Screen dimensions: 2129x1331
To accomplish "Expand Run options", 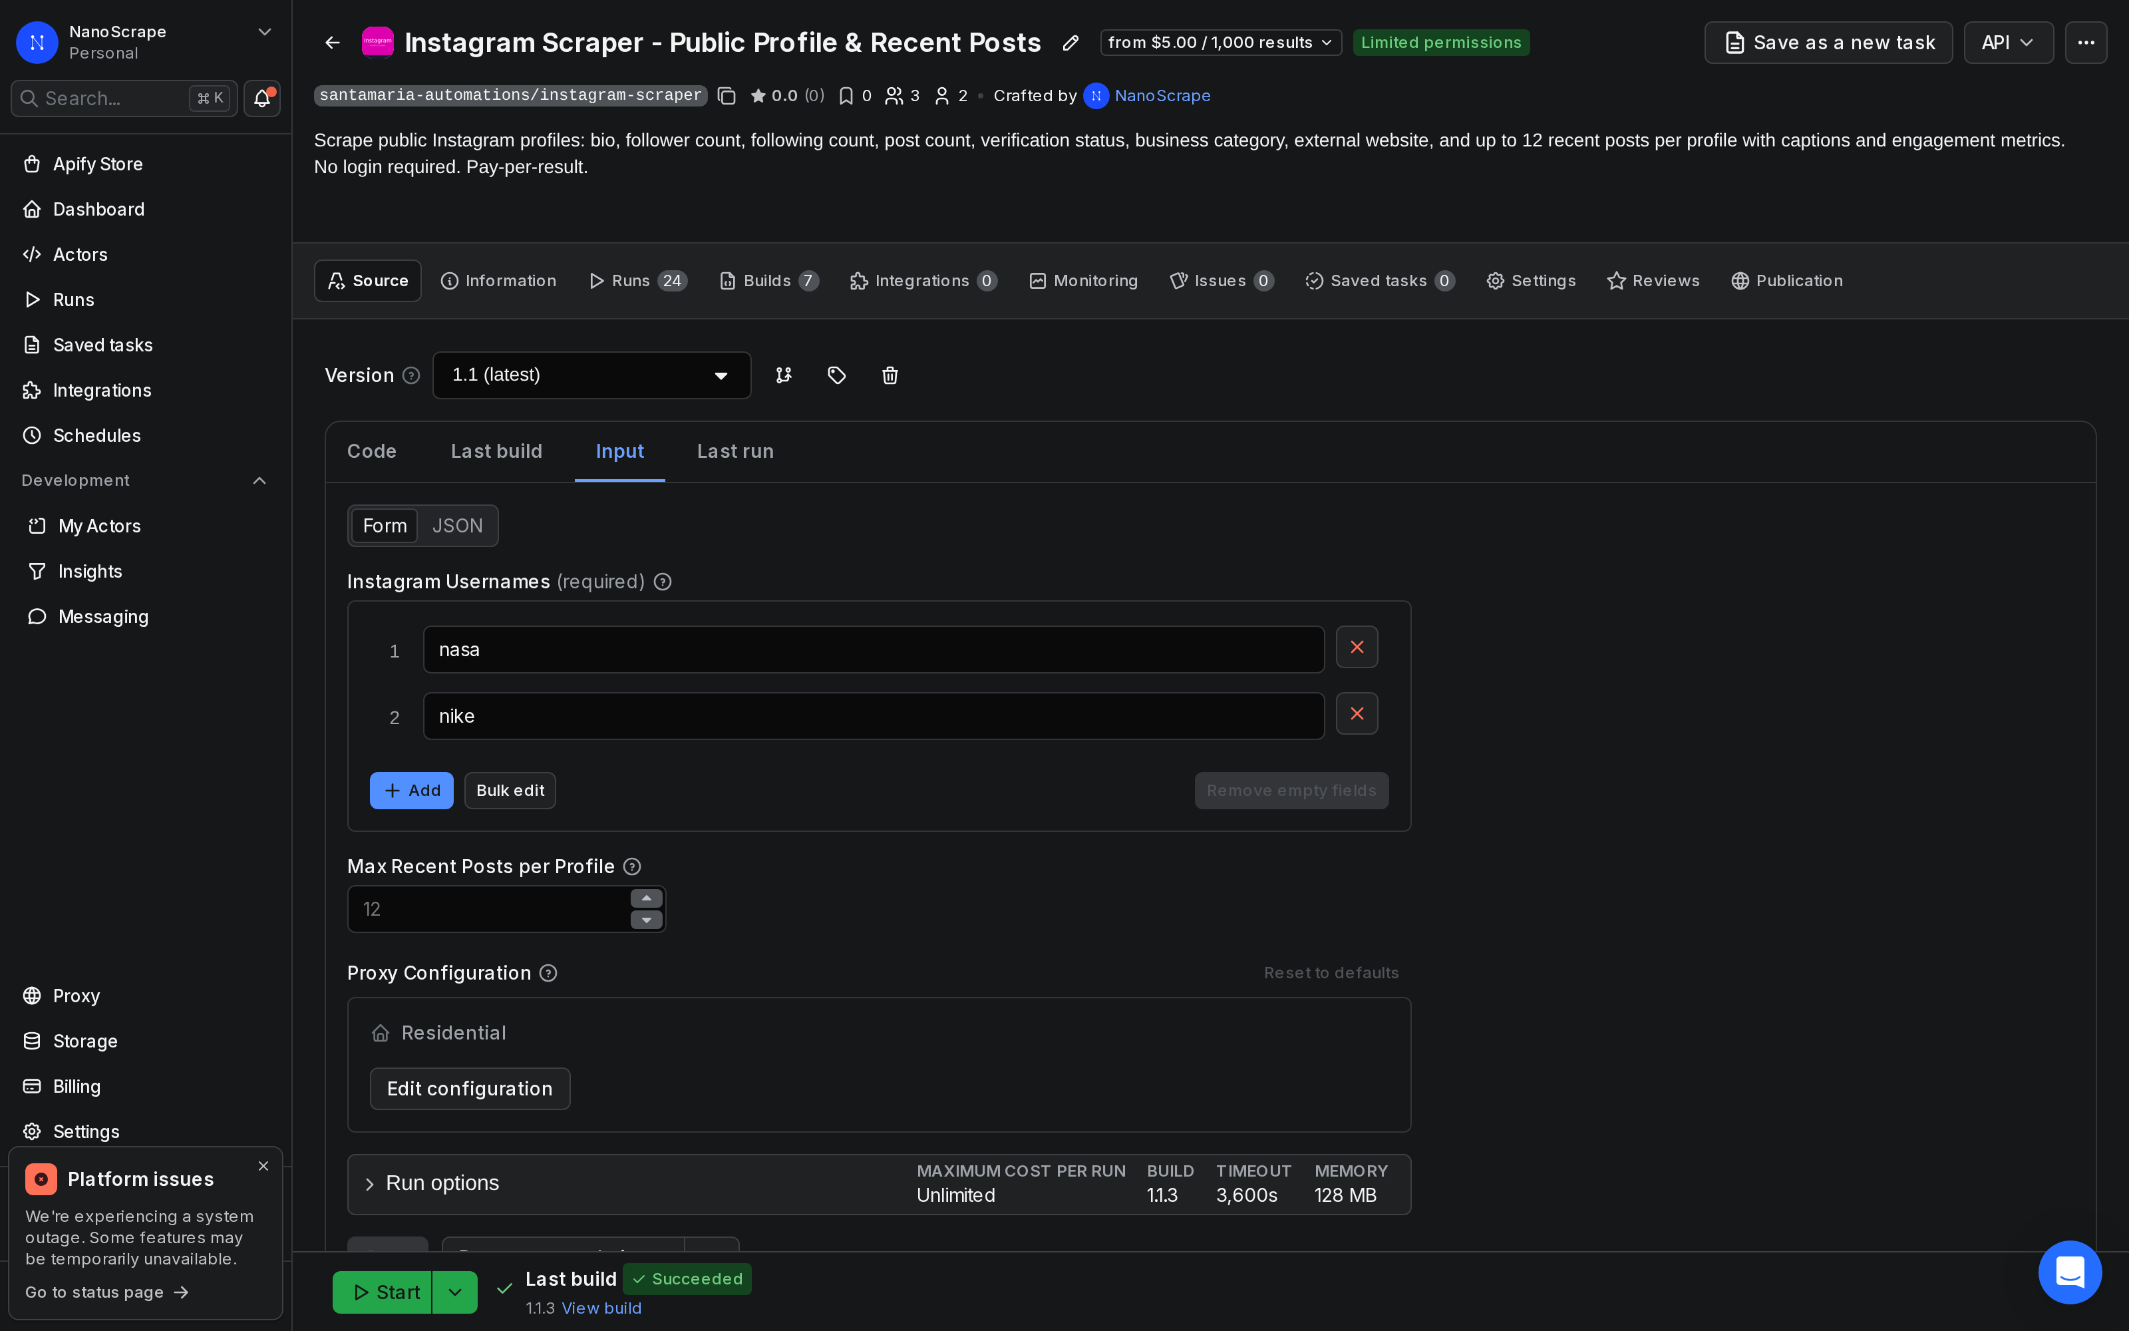I will click(x=879, y=1185).
